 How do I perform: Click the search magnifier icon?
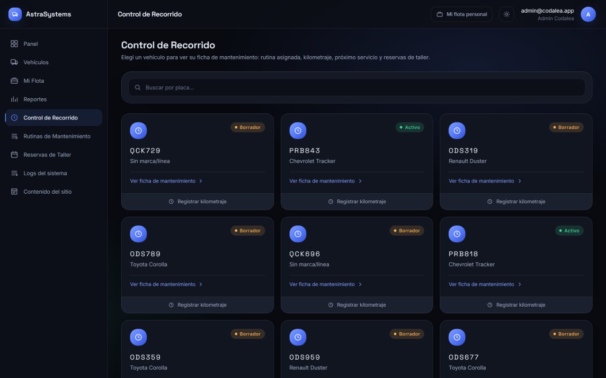pos(138,87)
